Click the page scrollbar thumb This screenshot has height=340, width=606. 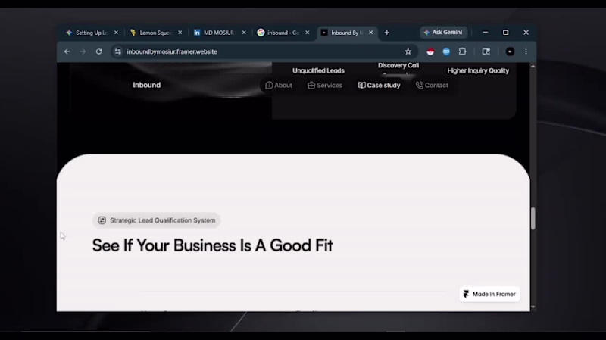coord(533,218)
